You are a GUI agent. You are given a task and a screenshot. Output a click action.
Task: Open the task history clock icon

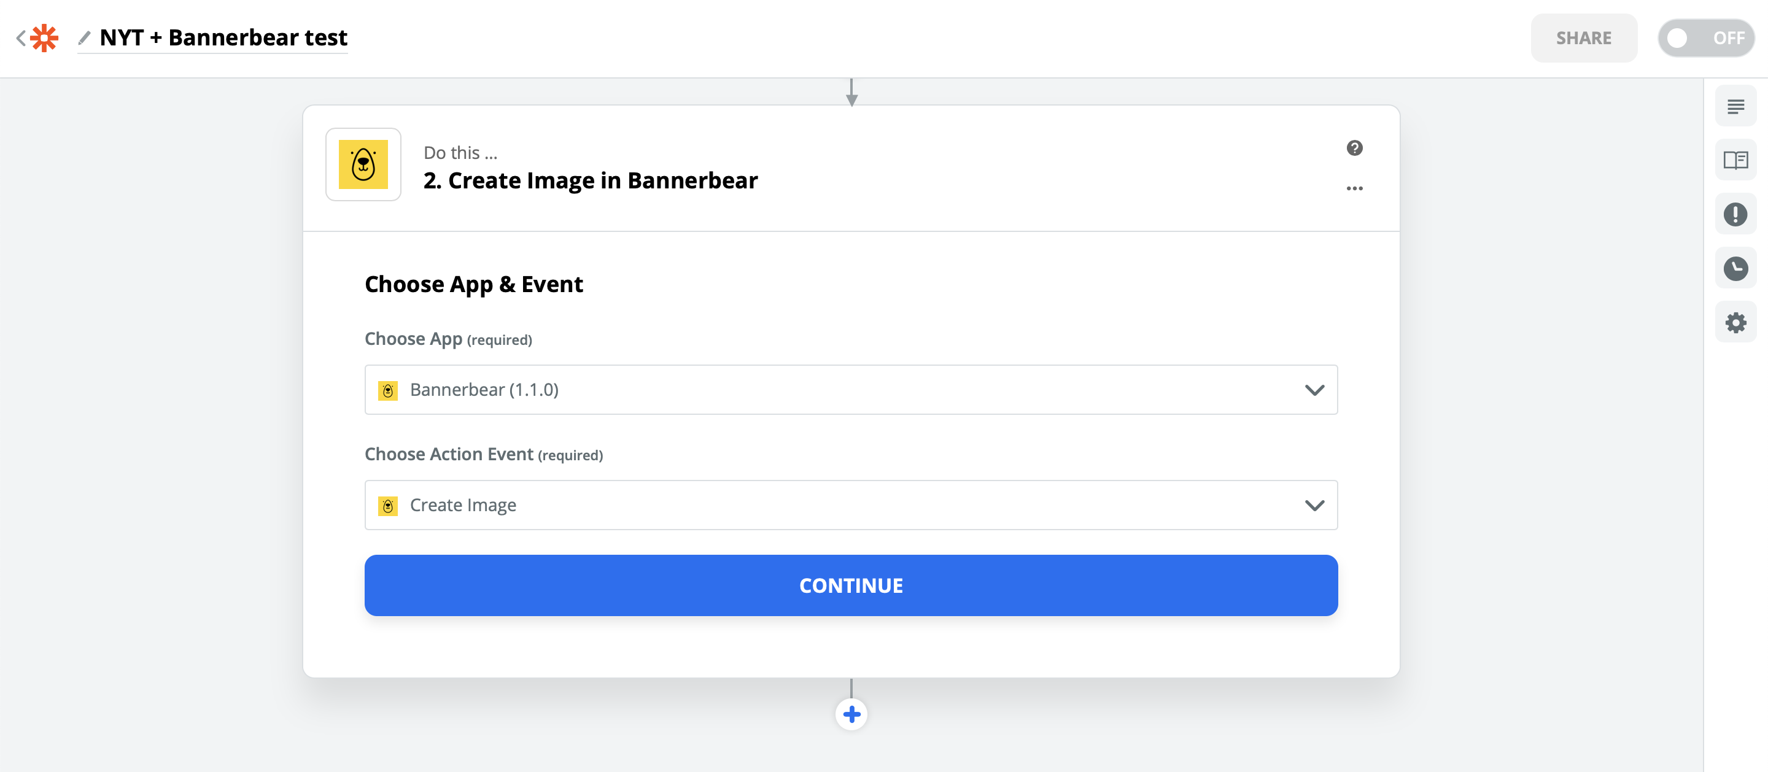tap(1735, 268)
